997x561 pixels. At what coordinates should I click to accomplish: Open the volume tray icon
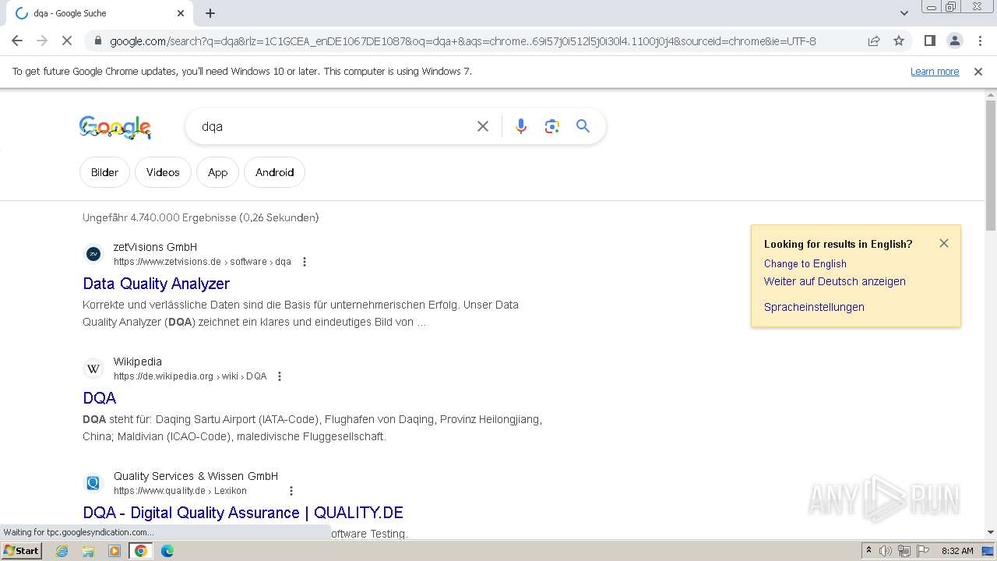(x=886, y=551)
